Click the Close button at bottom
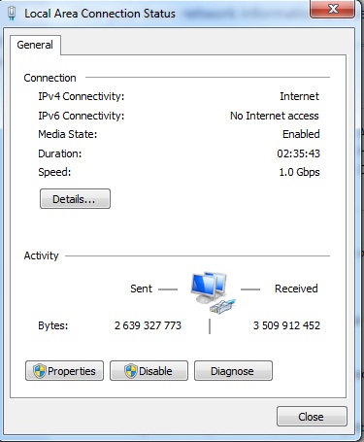 (x=312, y=417)
